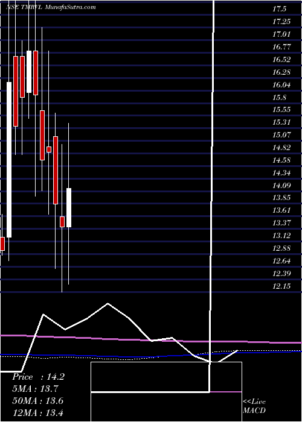Click the 'Price : 14.2' readout
This screenshot has height=422, width=302.
(x=38, y=377)
